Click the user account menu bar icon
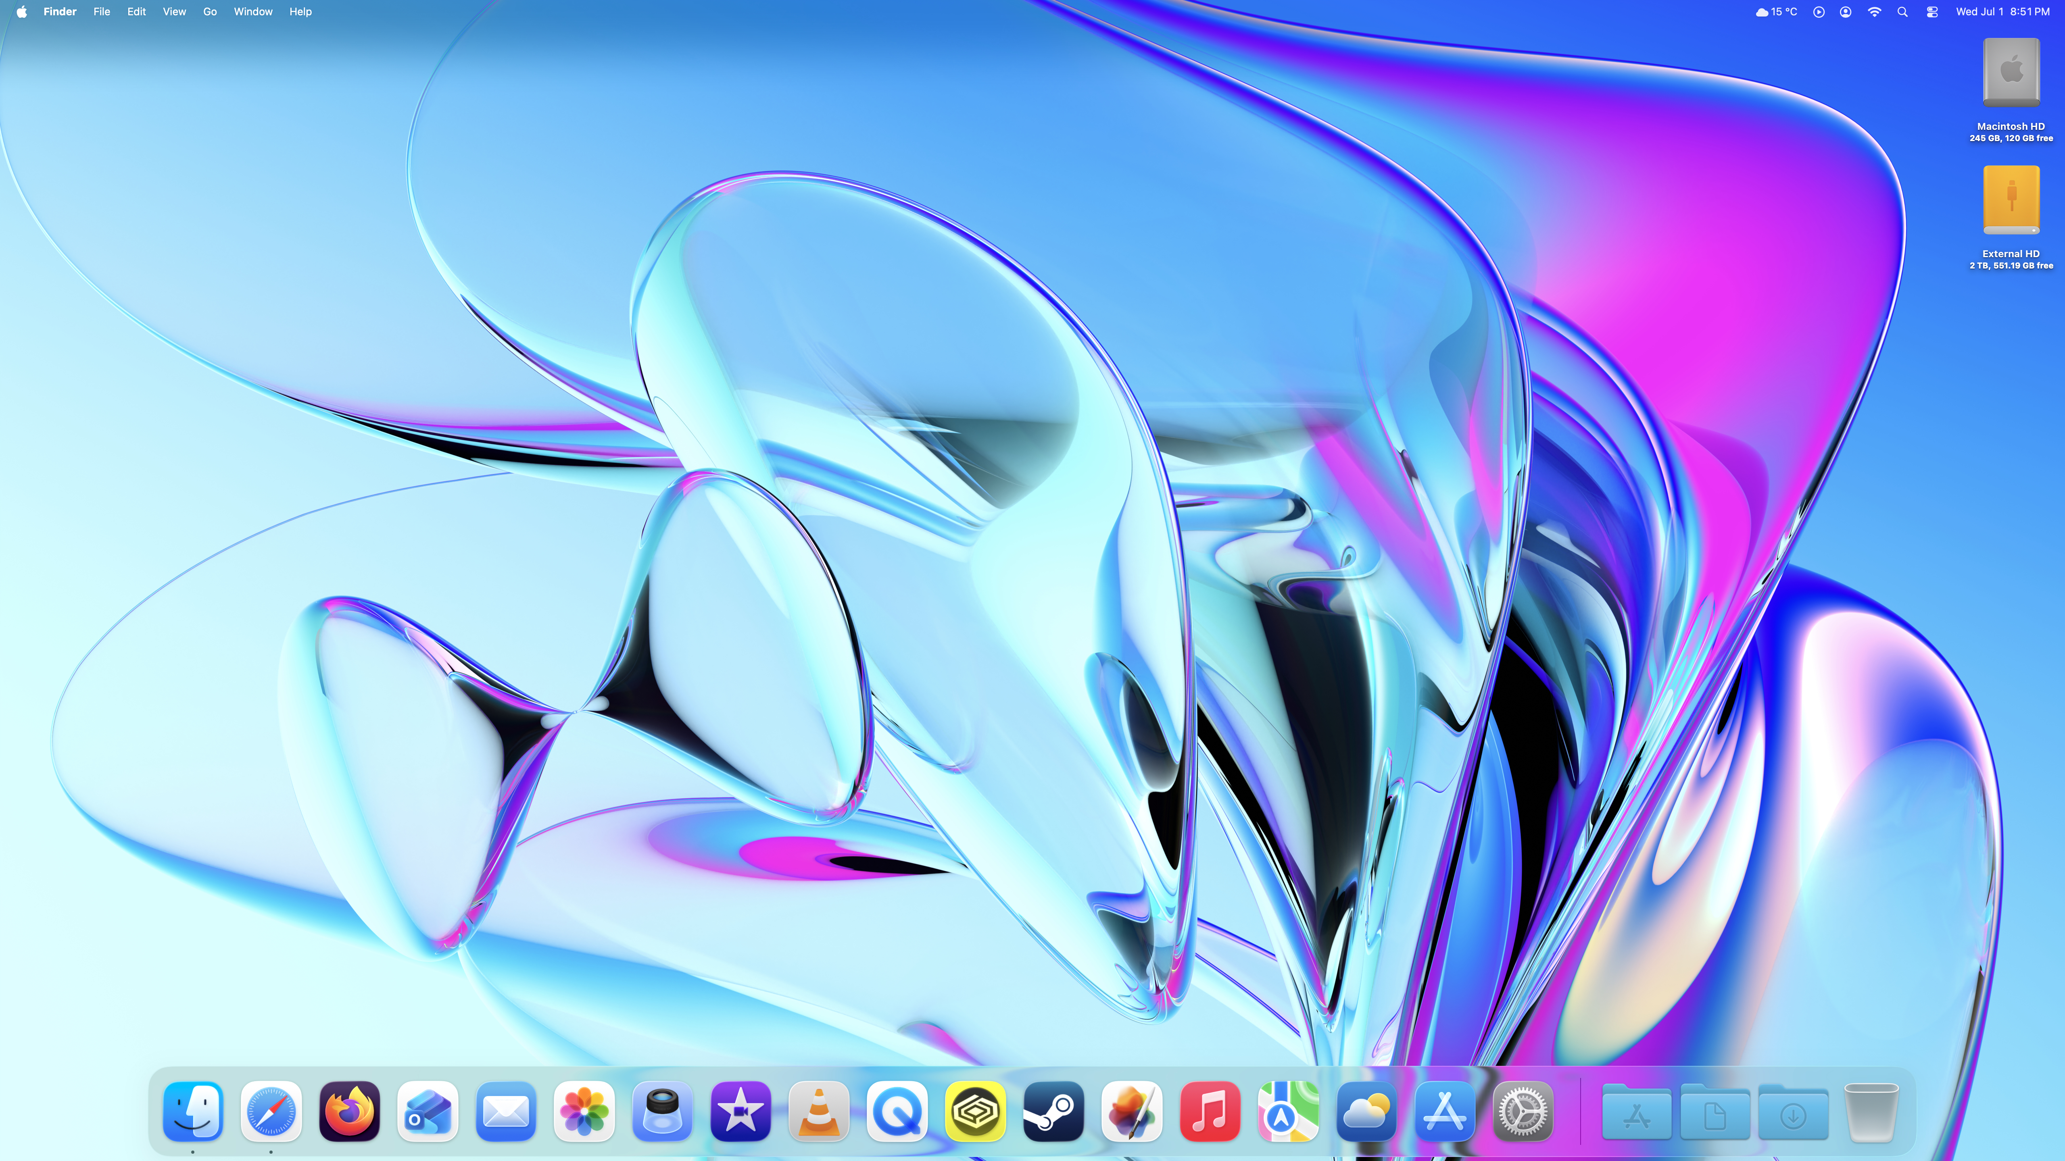Image resolution: width=2065 pixels, height=1161 pixels. click(x=1845, y=12)
